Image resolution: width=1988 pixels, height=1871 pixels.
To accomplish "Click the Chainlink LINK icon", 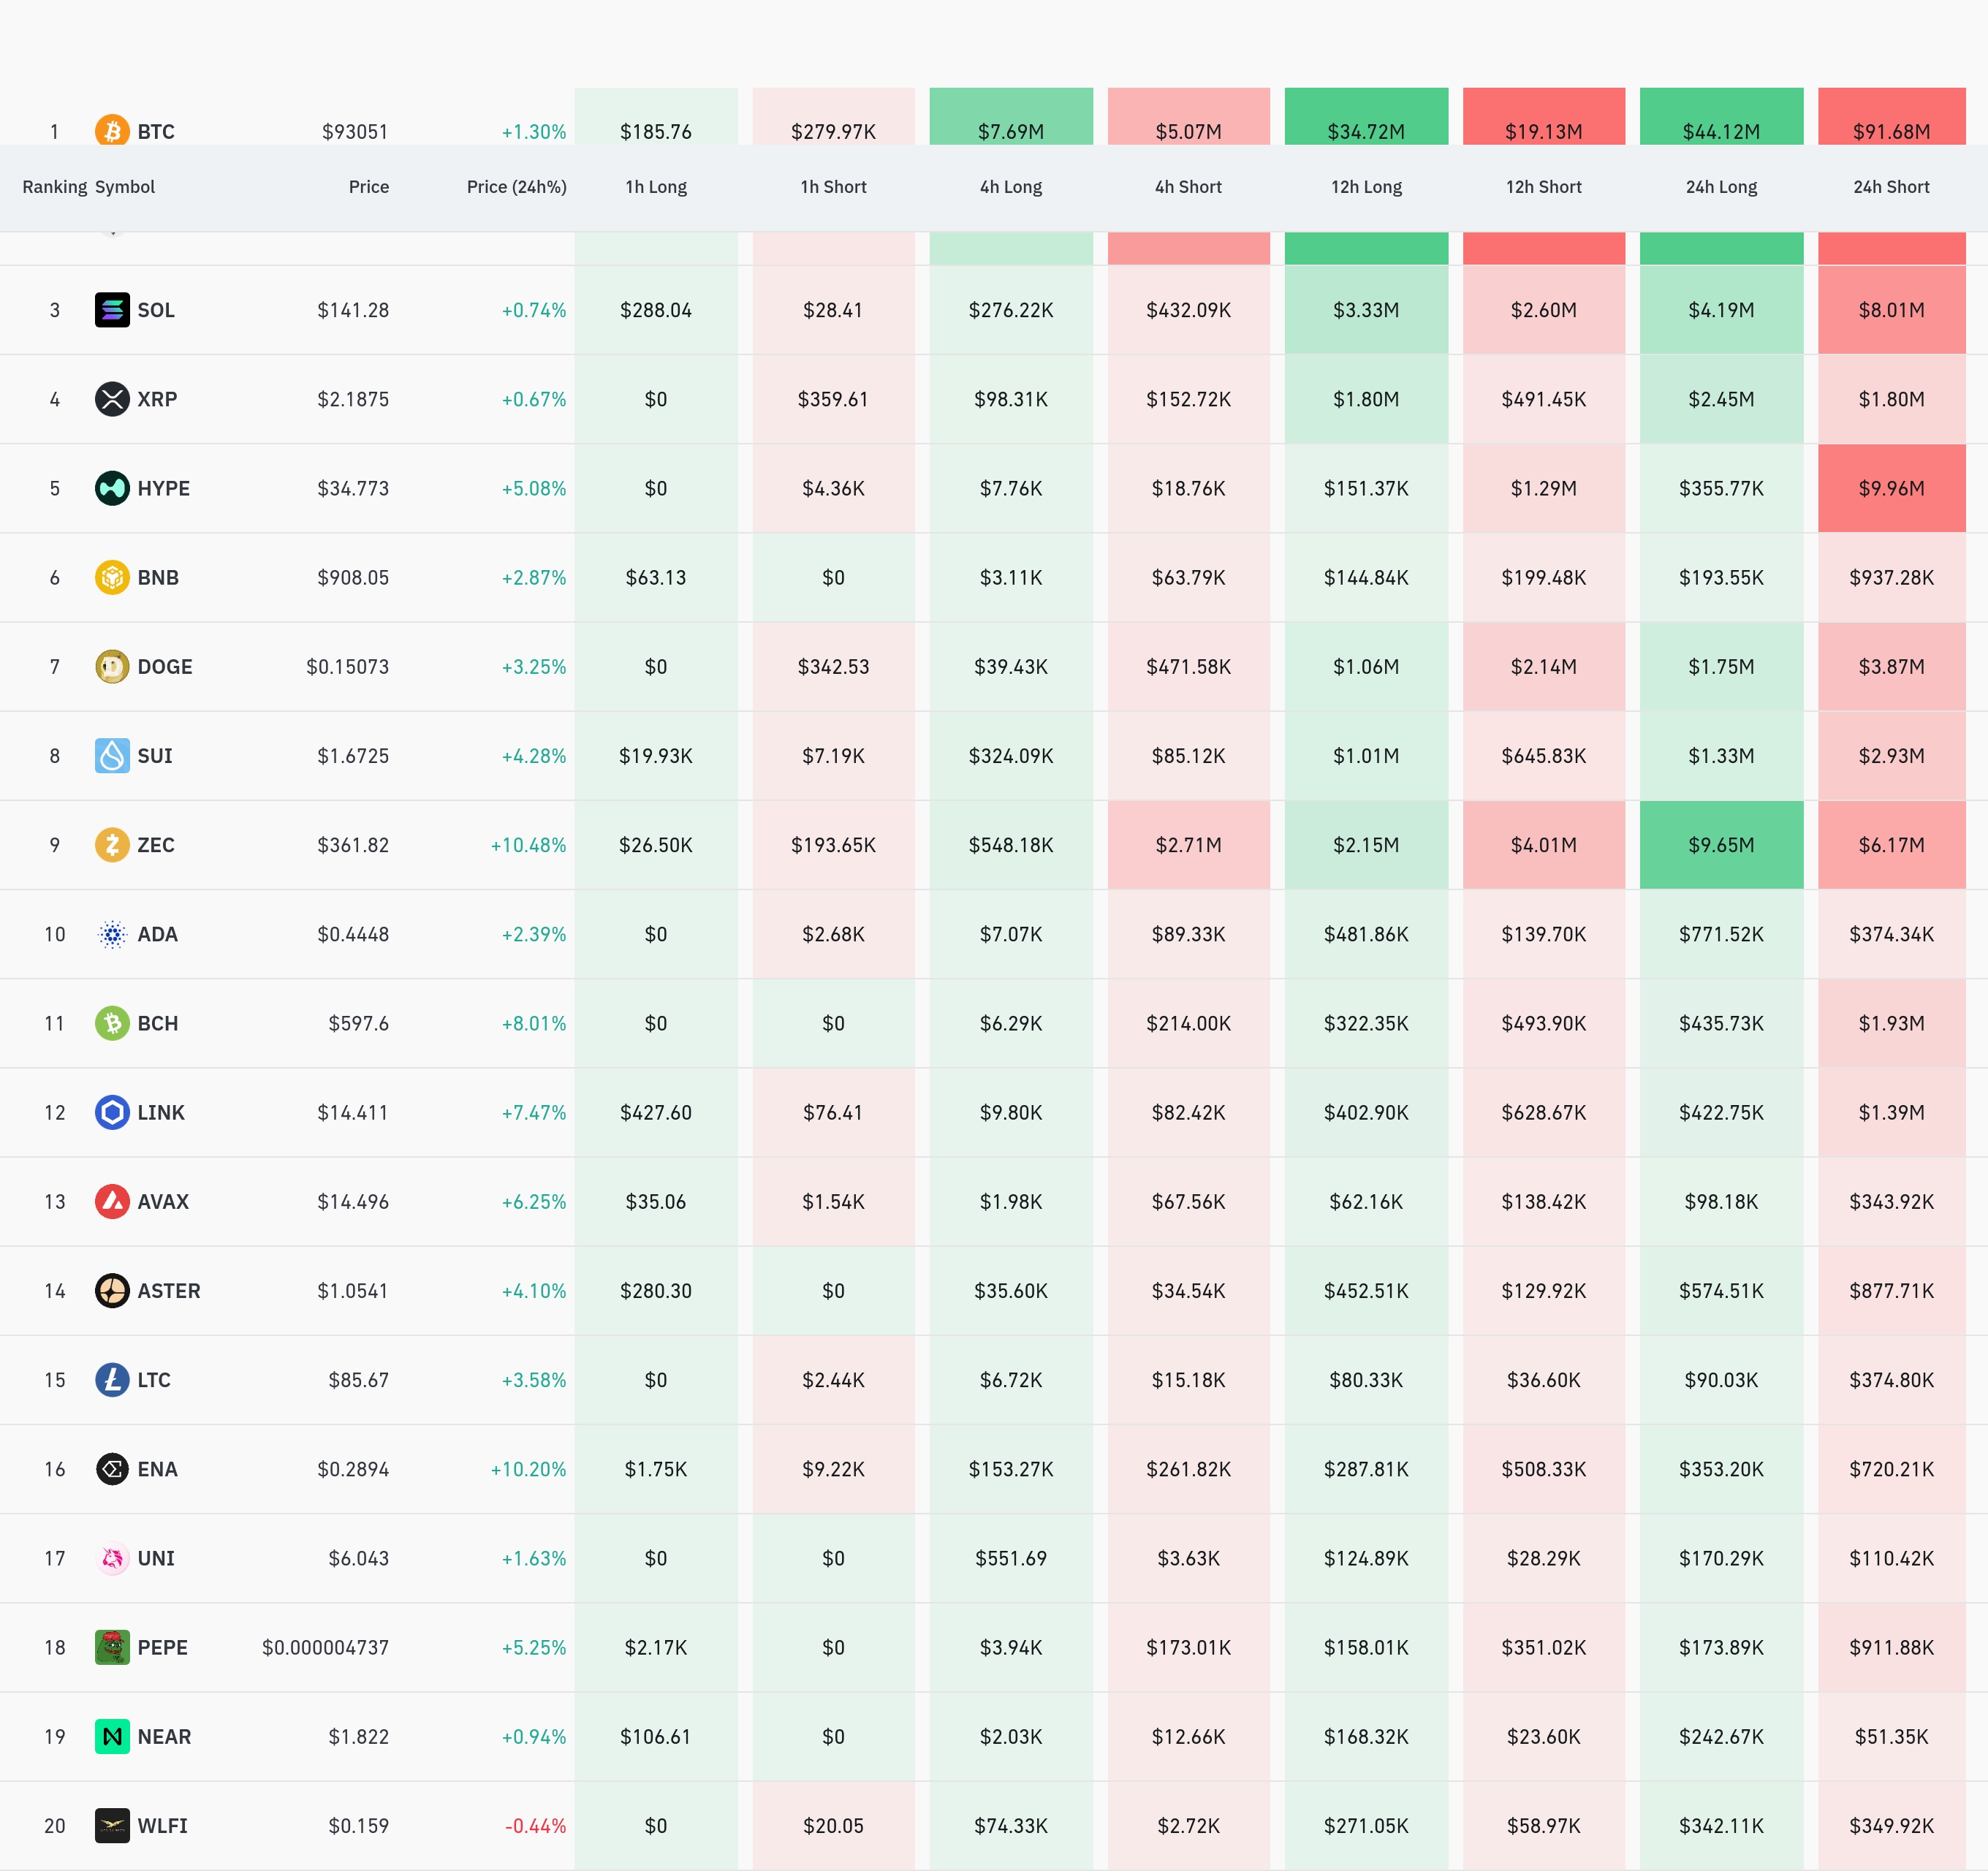I will (x=112, y=1112).
